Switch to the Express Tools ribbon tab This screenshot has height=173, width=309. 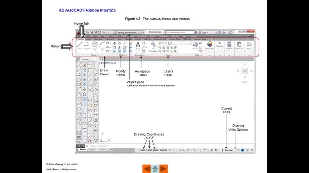tap(174, 39)
